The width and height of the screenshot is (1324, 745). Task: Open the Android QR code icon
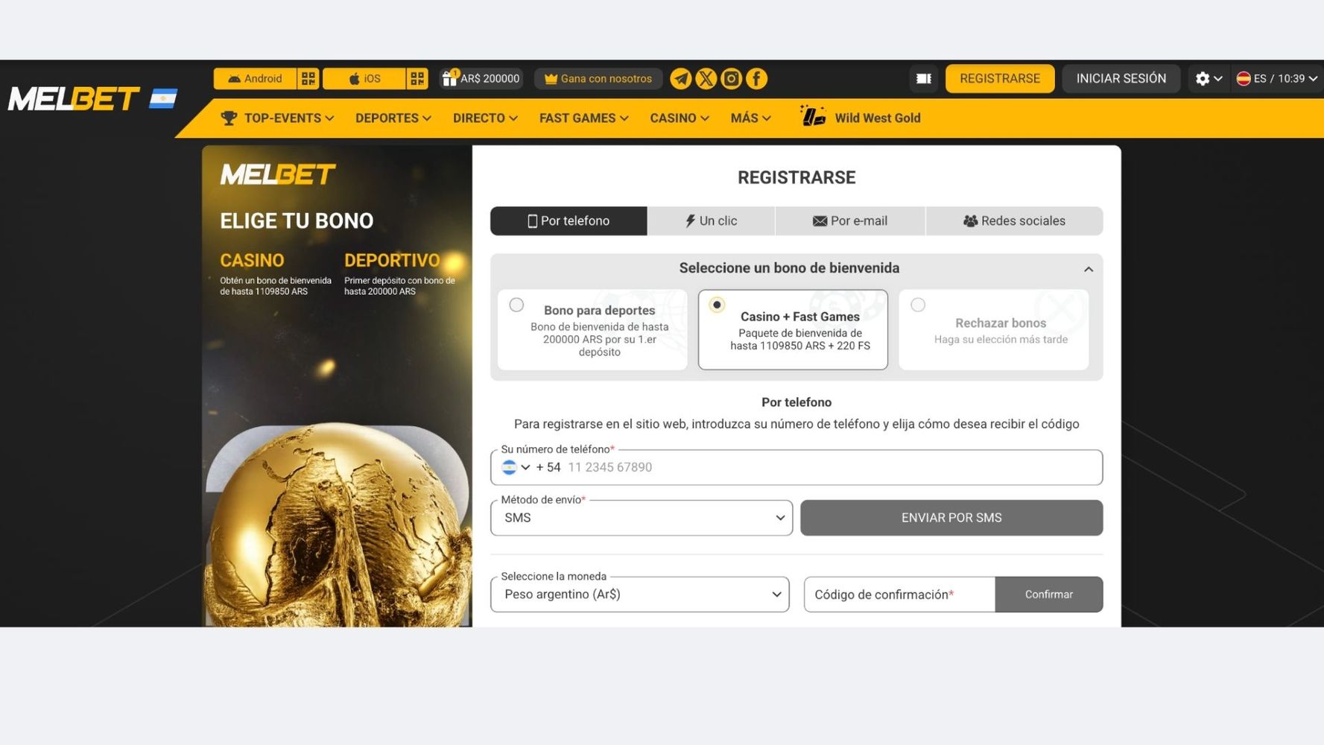pos(308,78)
